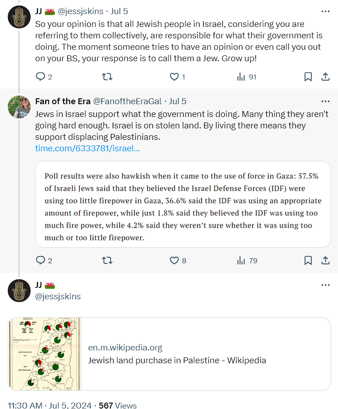
Task: Like Fan of the Era's tweet
Action: (174, 260)
